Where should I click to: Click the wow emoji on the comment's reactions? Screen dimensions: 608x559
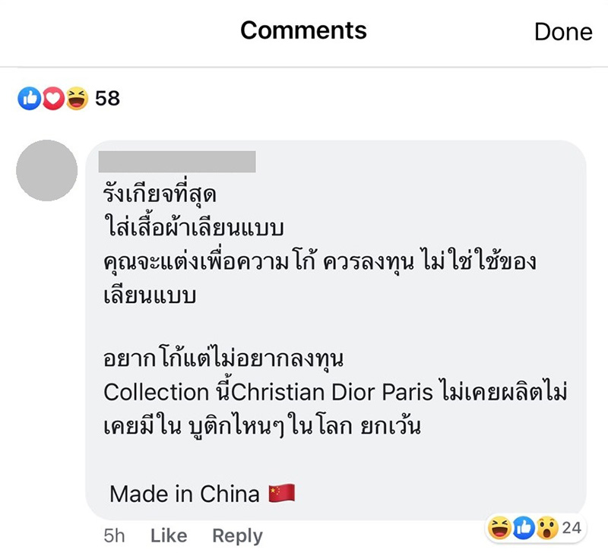[x=547, y=528]
